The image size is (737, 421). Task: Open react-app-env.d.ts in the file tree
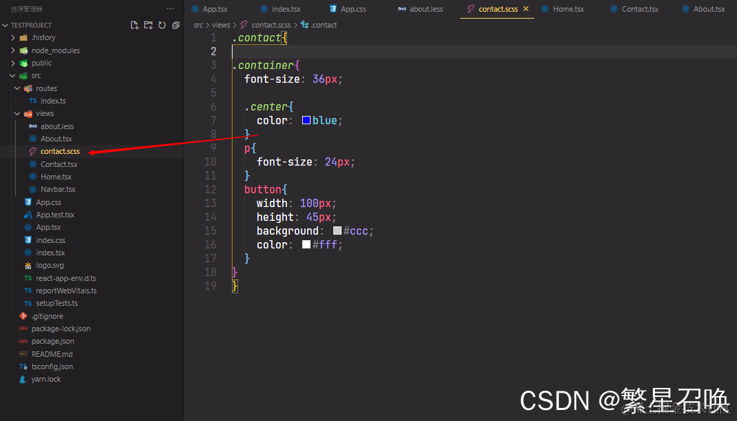click(x=66, y=278)
